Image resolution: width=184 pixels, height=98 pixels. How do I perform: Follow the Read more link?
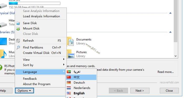click(166, 72)
